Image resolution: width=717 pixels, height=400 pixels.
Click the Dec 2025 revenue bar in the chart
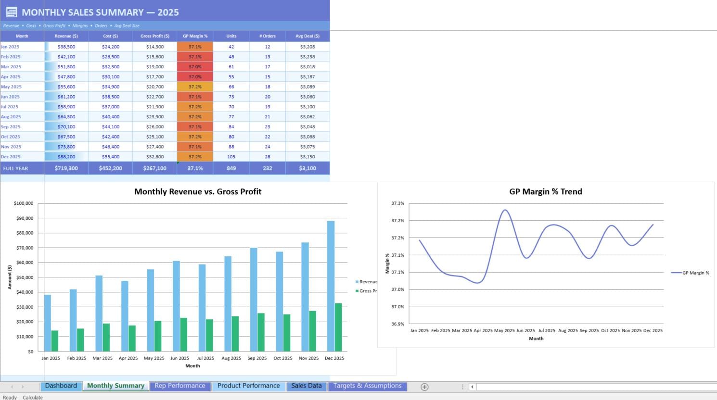coord(331,286)
